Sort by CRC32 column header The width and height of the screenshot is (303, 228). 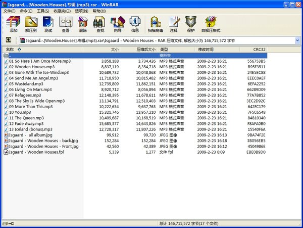tap(254, 50)
